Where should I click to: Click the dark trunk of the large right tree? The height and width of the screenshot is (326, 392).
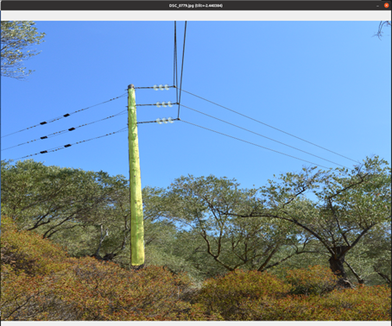tap(338, 263)
